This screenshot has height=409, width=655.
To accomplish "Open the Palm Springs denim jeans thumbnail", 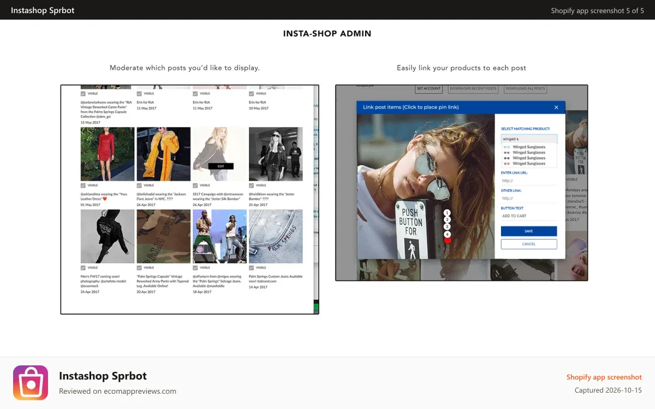I will [x=276, y=237].
